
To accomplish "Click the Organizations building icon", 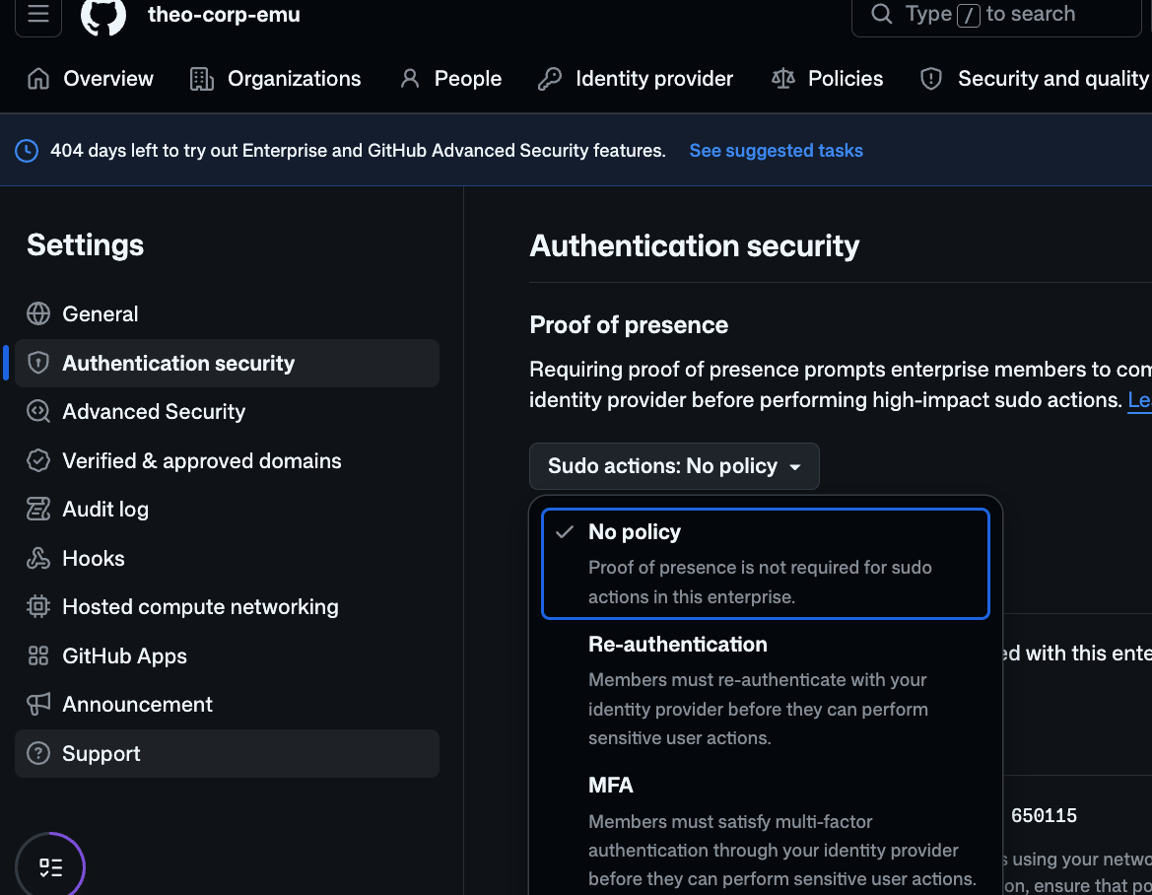I will point(201,79).
